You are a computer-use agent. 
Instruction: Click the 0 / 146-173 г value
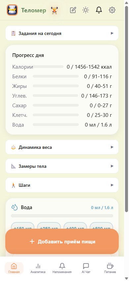[97, 96]
